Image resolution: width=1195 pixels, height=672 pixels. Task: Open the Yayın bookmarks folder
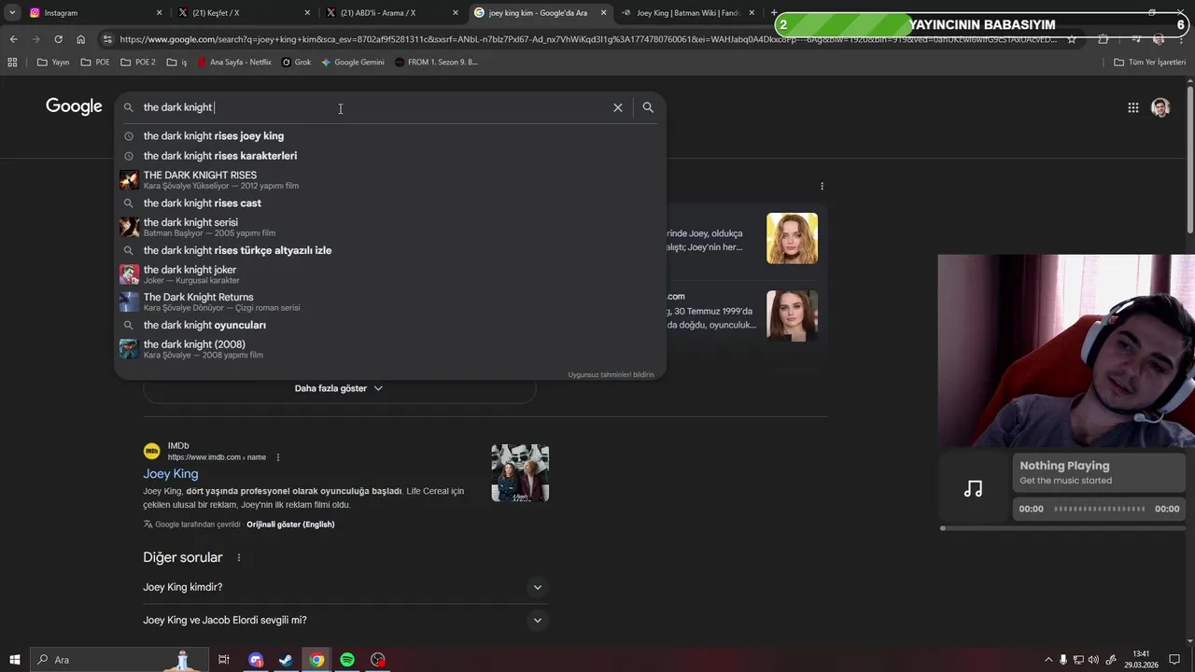click(53, 62)
